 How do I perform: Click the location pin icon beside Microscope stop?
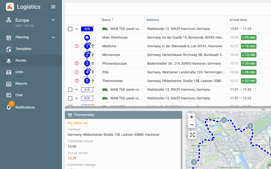click(93, 55)
